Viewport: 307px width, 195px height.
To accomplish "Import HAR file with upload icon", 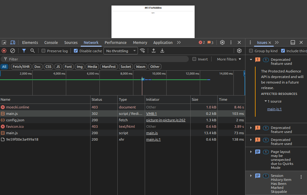I will point(154,51).
